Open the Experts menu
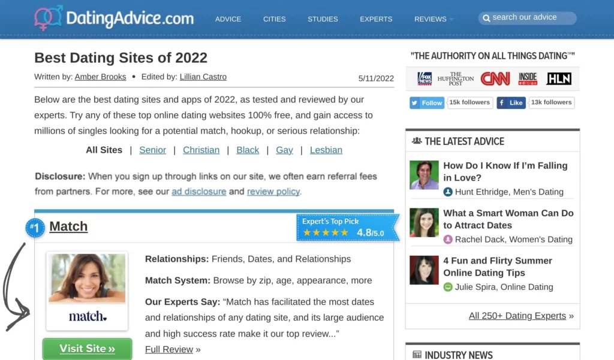 376,19
